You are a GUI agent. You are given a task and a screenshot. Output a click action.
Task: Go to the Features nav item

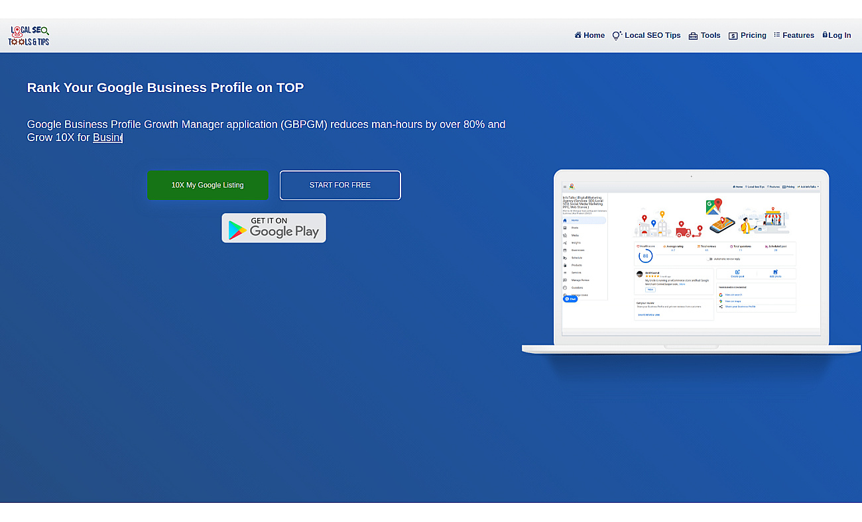pos(794,35)
